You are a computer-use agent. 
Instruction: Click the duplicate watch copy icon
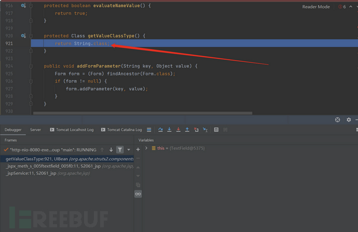tap(138, 185)
